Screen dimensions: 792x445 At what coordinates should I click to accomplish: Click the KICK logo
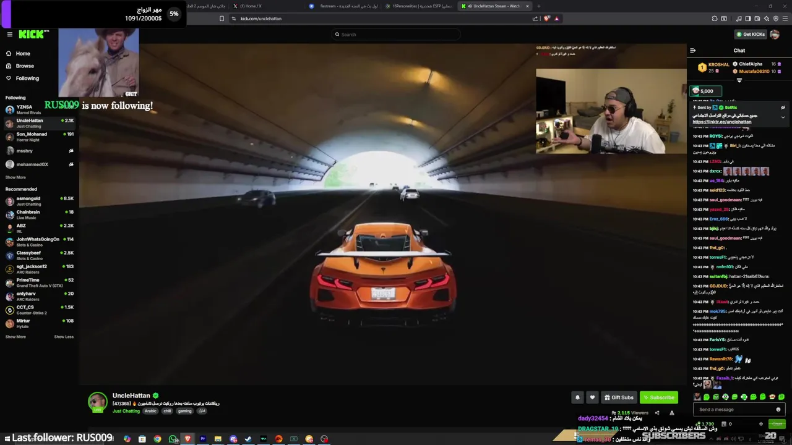33,35
